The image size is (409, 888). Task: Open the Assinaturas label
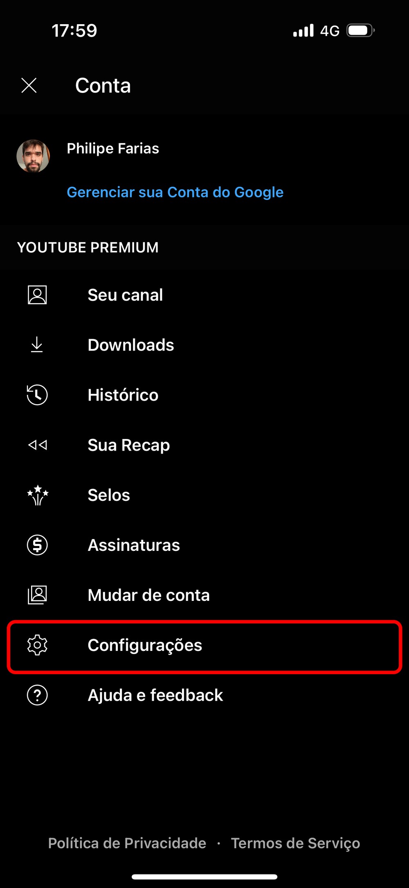pos(134,545)
